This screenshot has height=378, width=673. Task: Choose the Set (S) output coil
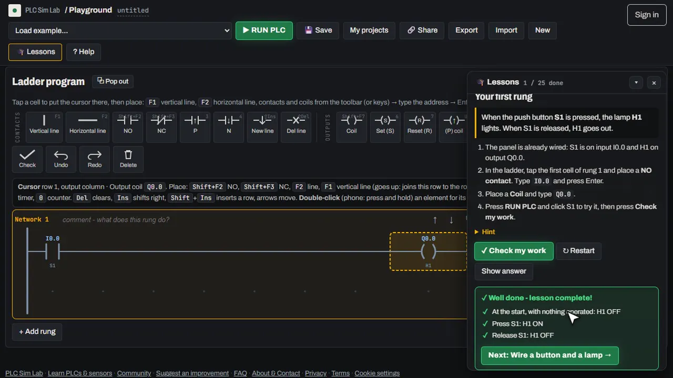click(385, 127)
